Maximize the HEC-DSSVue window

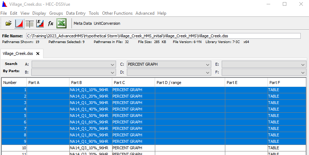(284, 4)
